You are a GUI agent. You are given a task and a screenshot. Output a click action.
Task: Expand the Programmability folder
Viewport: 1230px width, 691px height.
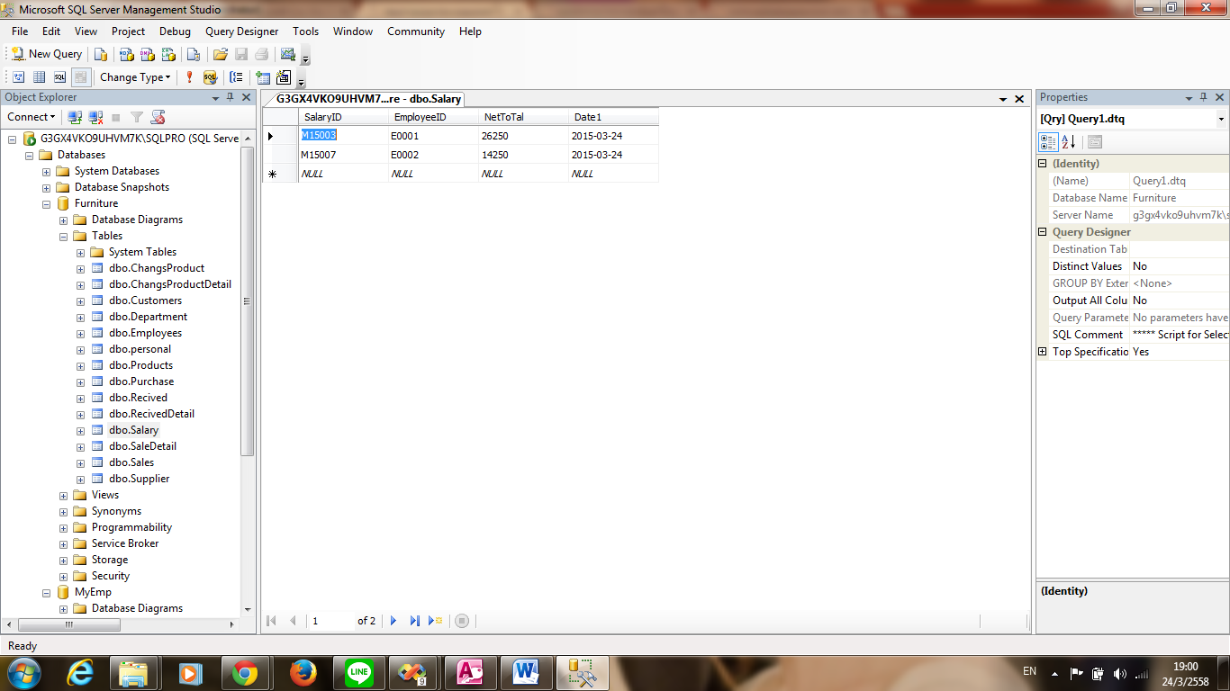coord(64,527)
